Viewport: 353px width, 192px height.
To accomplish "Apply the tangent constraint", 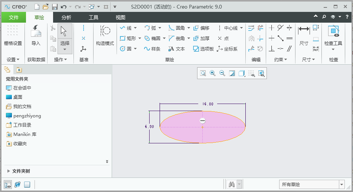I will [x=280, y=28].
